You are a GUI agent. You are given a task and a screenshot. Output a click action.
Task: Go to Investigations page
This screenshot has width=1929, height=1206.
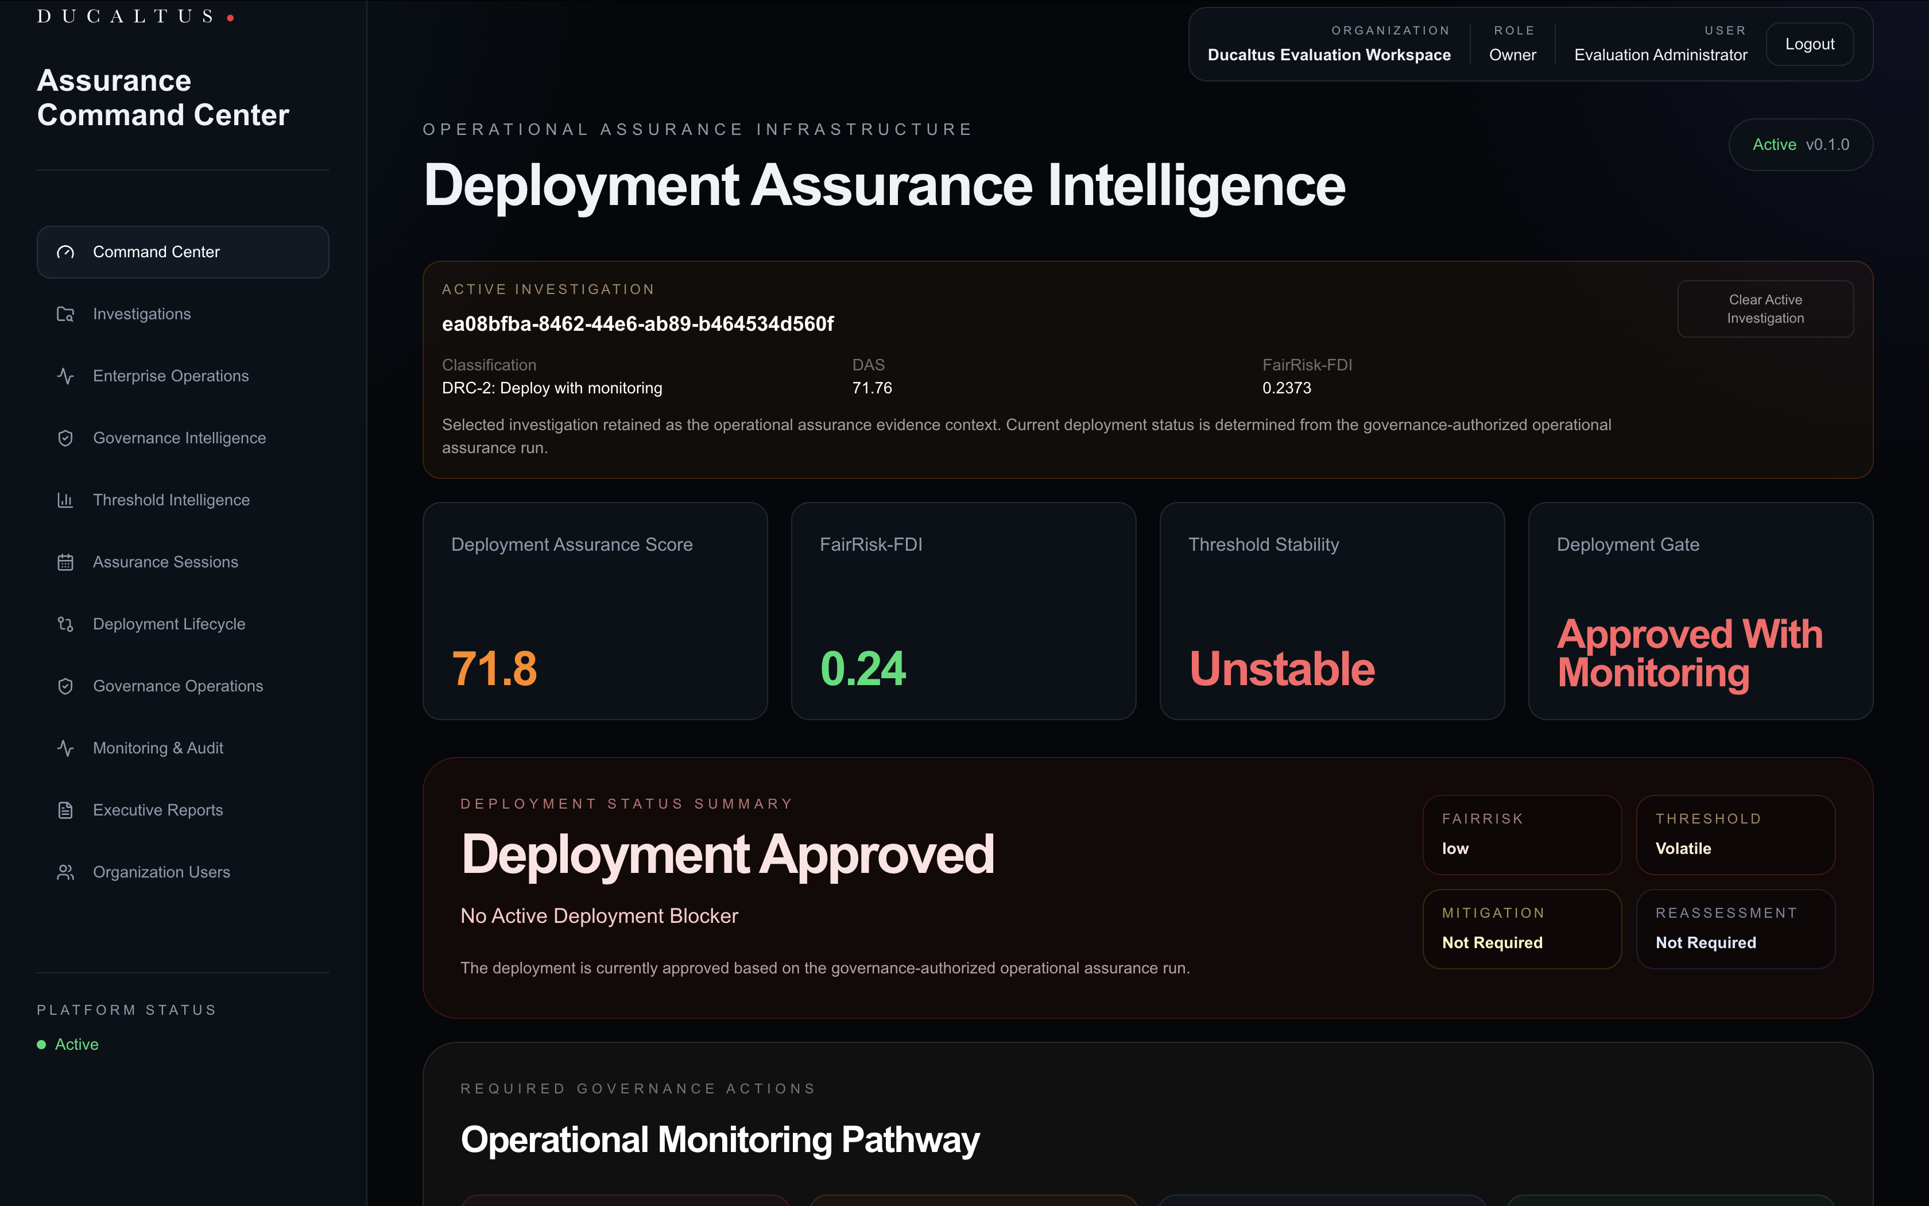[183, 314]
